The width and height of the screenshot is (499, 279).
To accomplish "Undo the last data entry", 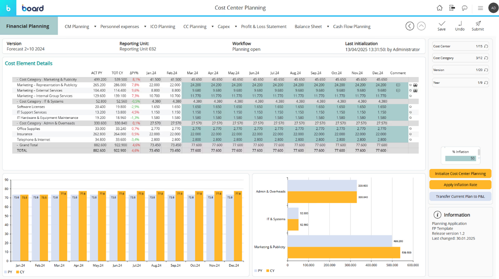I will coord(459,24).
